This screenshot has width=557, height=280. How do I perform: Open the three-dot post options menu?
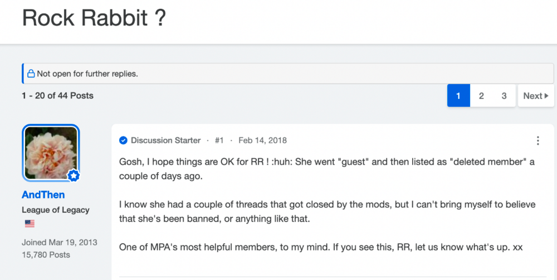(538, 141)
